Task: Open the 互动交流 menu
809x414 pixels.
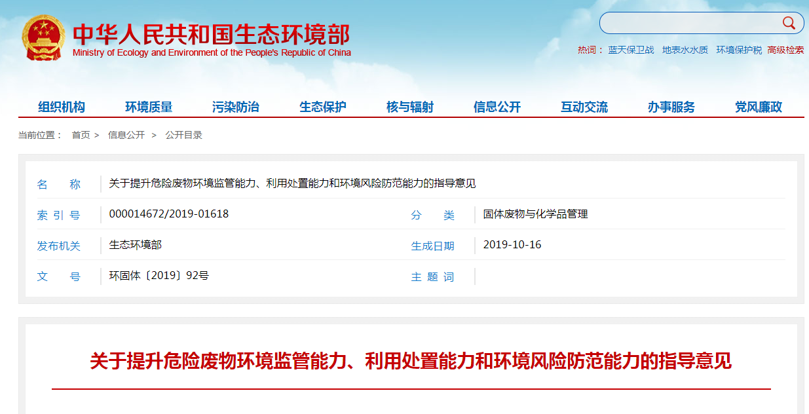Action: (584, 107)
